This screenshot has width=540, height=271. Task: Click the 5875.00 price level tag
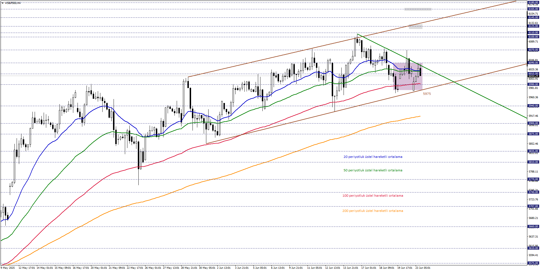pyautogui.click(x=533, y=134)
